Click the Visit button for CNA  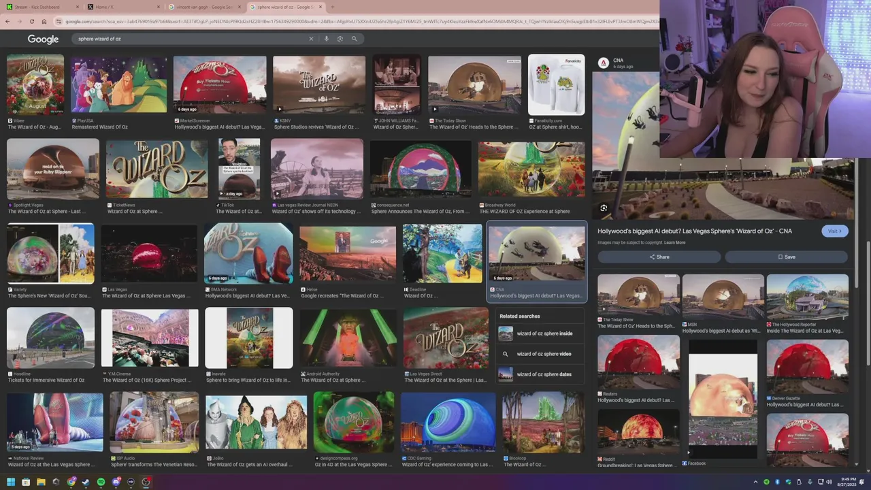coord(835,231)
